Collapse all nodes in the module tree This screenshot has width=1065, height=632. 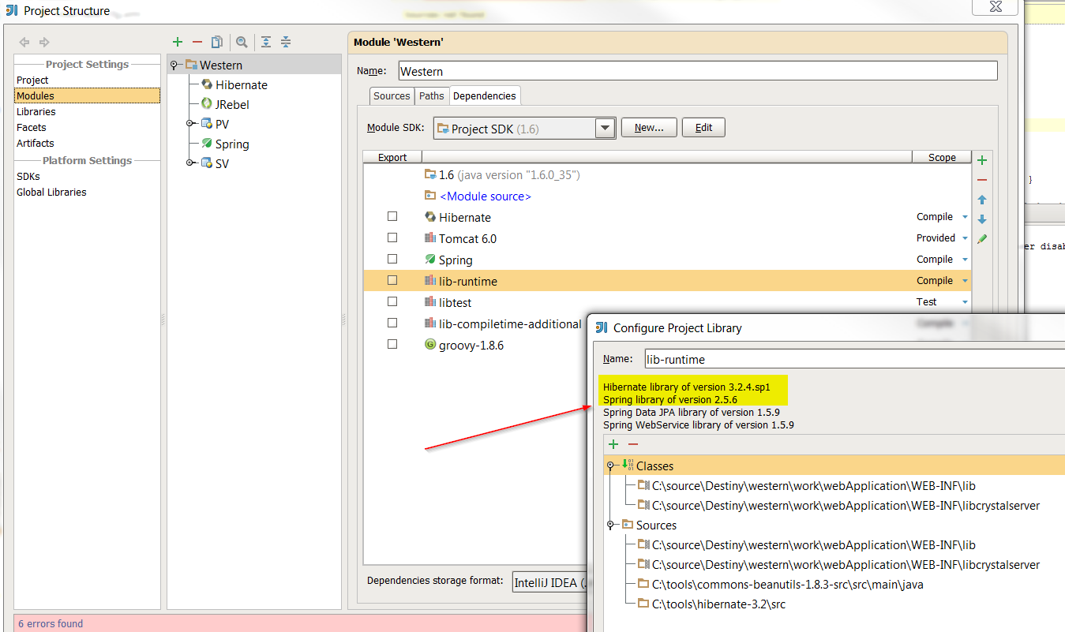(286, 42)
